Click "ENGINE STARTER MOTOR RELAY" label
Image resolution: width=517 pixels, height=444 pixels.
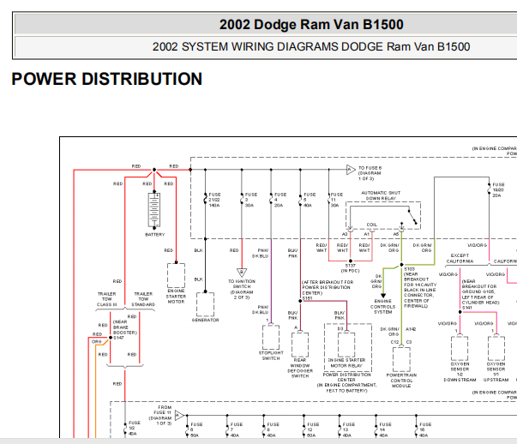[x=346, y=363]
